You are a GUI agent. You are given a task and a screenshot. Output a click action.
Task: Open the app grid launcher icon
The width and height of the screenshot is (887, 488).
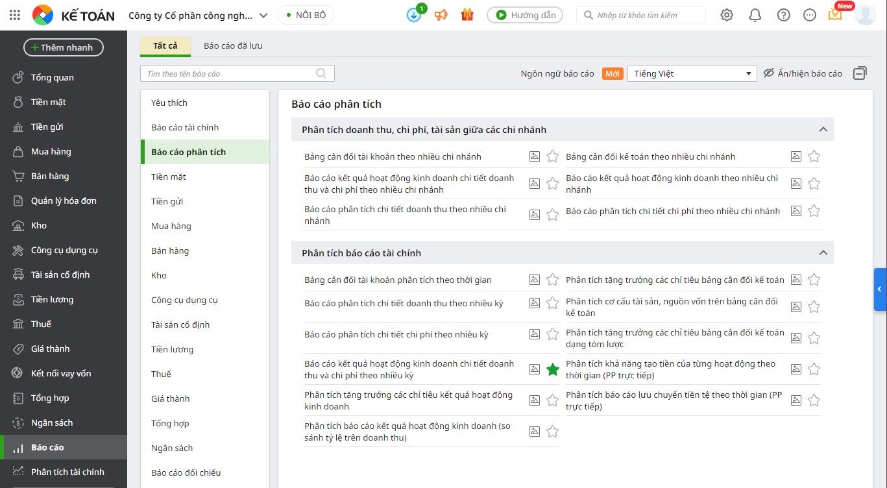coord(15,15)
